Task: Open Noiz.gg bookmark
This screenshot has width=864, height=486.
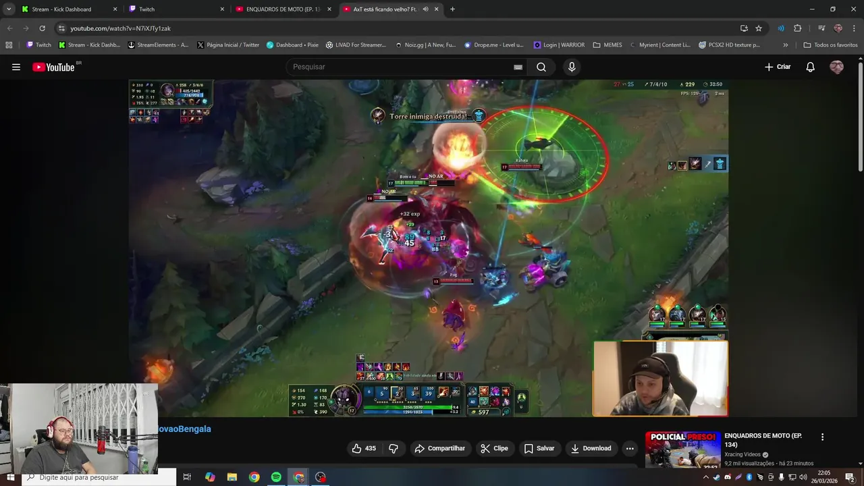Action: point(425,45)
